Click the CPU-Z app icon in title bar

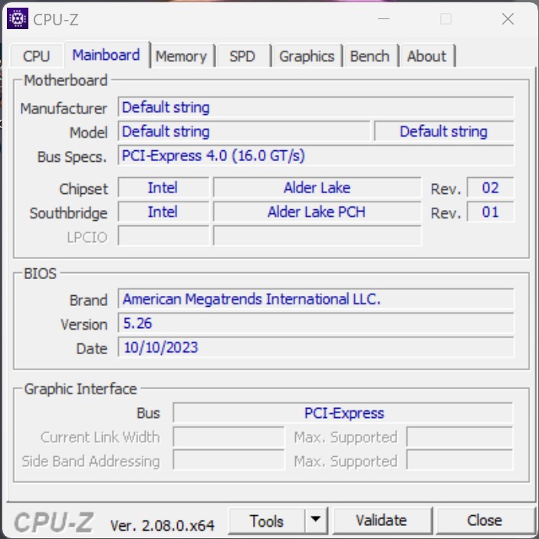click(18, 18)
